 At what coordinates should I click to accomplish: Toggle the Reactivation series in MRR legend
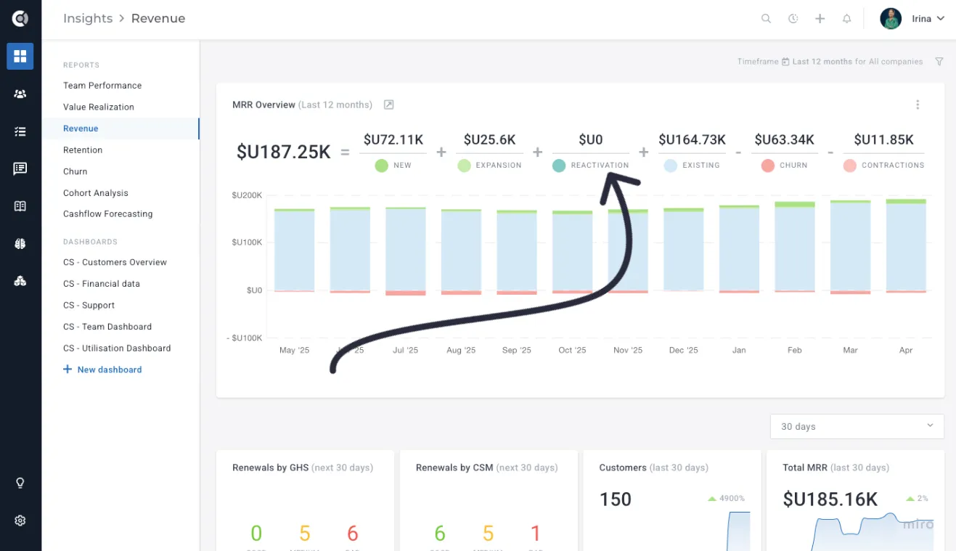click(590, 166)
